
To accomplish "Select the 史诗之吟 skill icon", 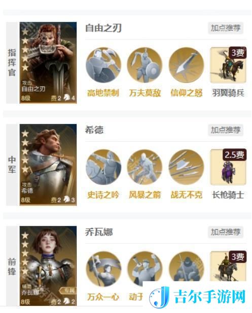I will [103, 167].
